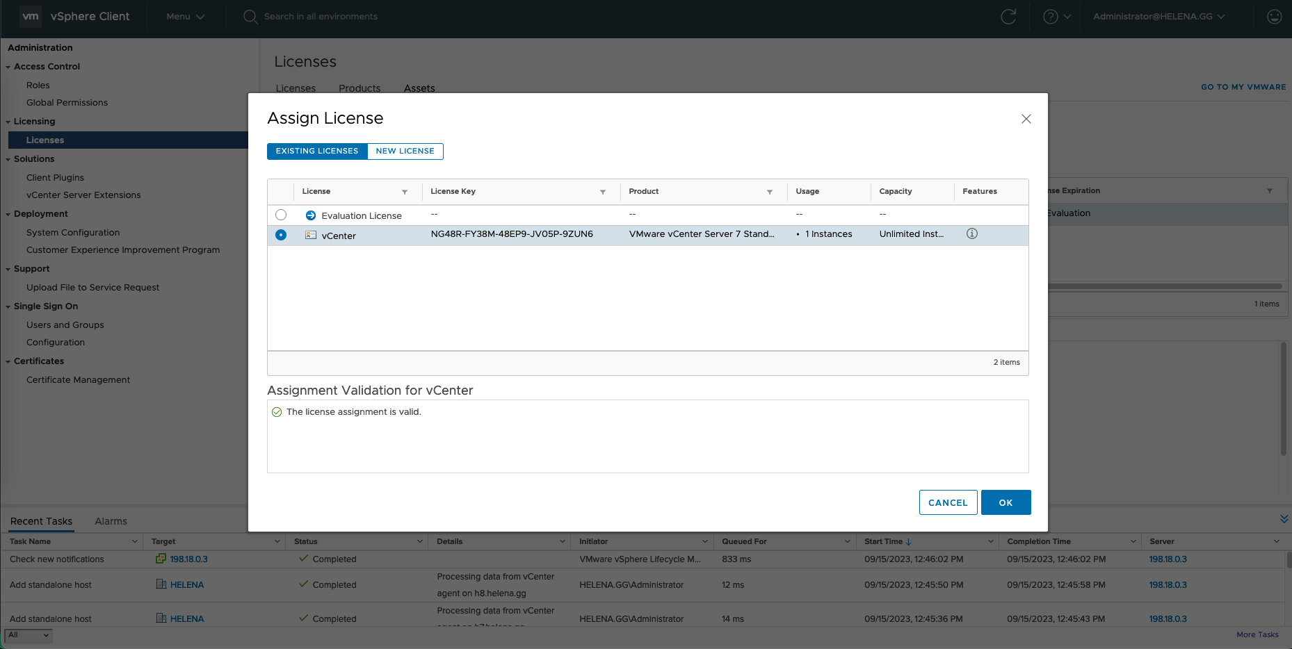Image resolution: width=1292 pixels, height=649 pixels.
Task: Click the vSphere vm logo
Action: 31,17
